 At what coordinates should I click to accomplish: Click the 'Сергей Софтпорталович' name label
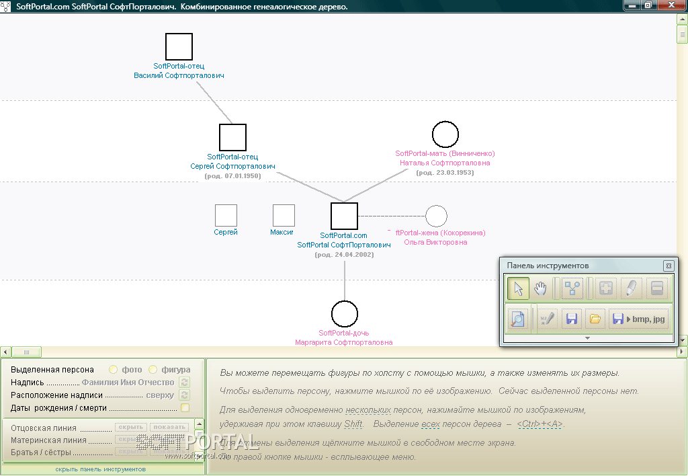[x=232, y=167]
